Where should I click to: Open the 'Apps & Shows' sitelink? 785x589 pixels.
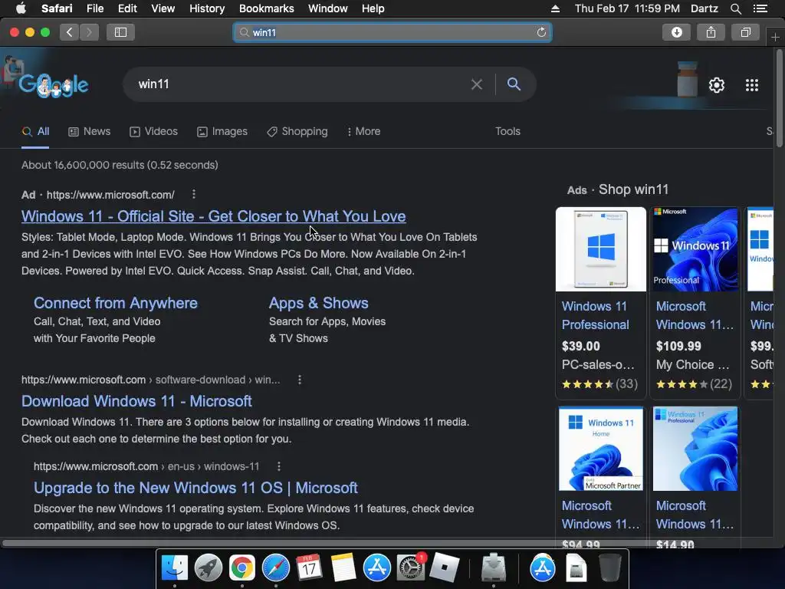[x=318, y=303]
